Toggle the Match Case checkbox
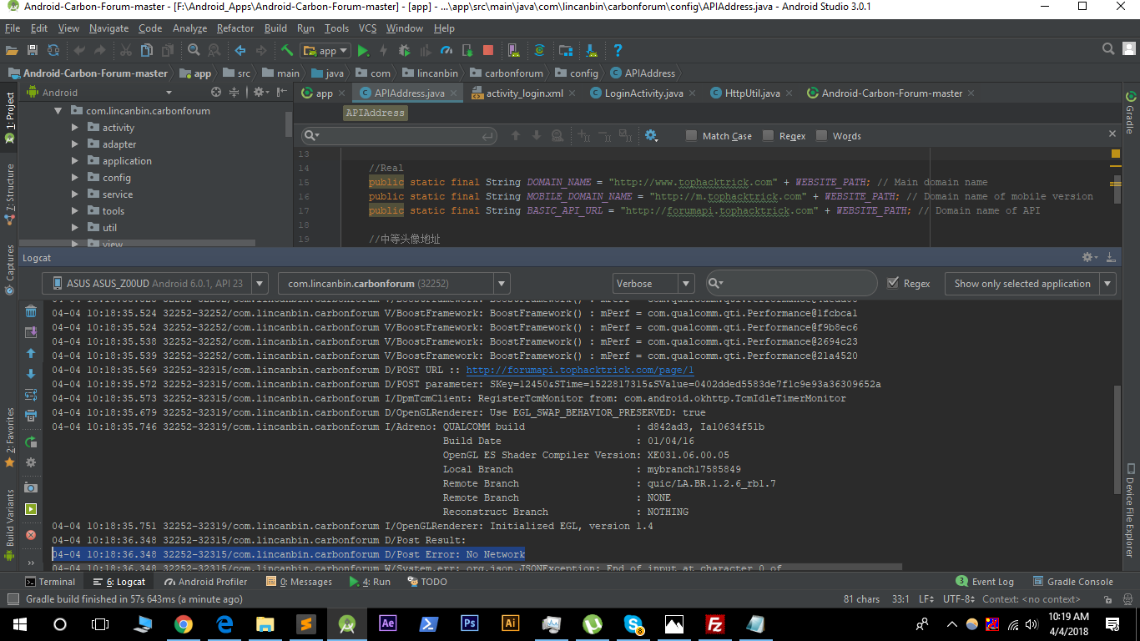Viewport: 1140px width, 641px height. [691, 136]
